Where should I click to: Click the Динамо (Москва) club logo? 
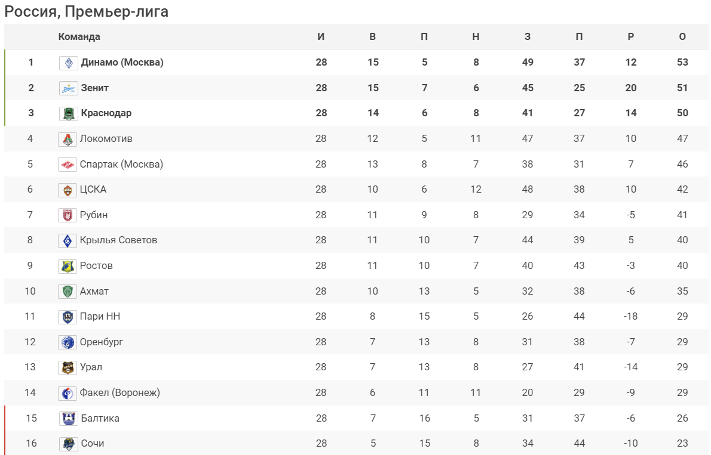coord(69,63)
